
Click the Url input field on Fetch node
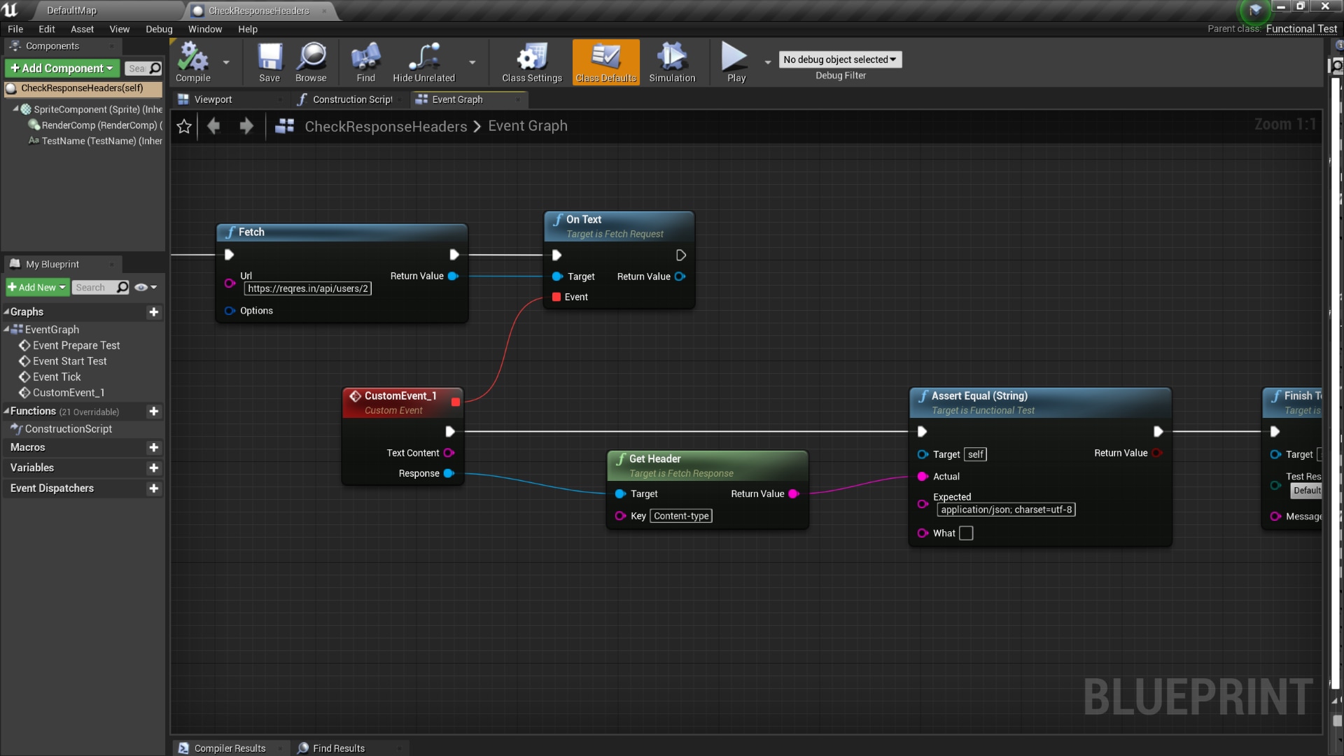click(x=307, y=289)
